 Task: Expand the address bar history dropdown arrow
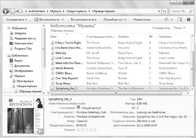point(159,12)
